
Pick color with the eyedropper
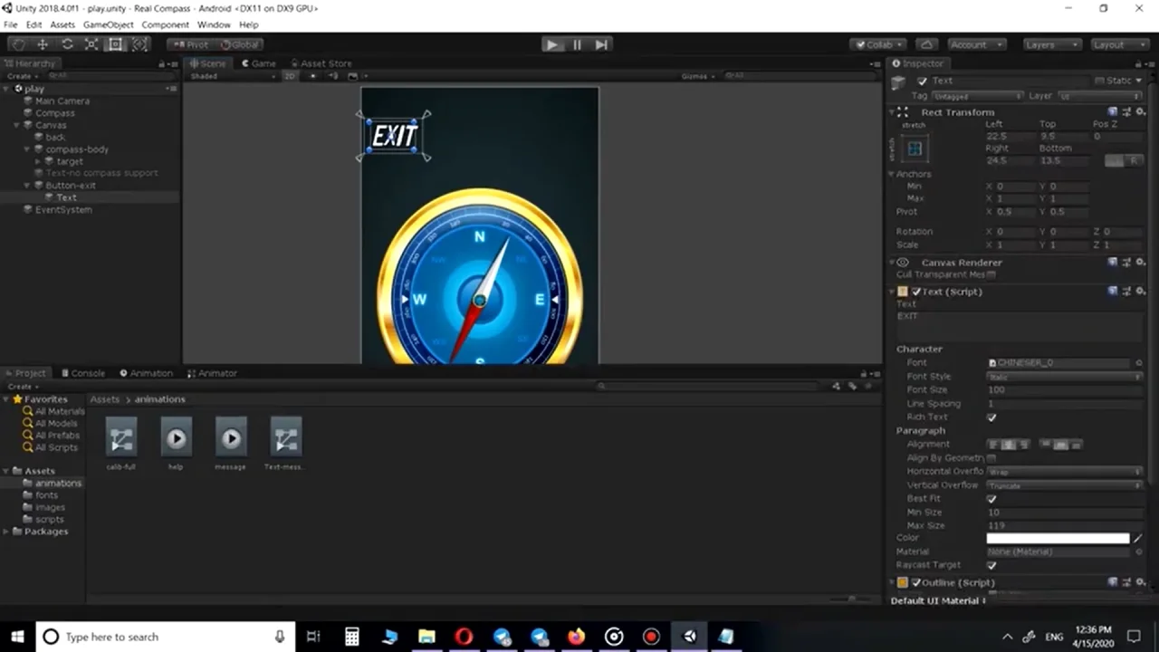[1138, 538]
